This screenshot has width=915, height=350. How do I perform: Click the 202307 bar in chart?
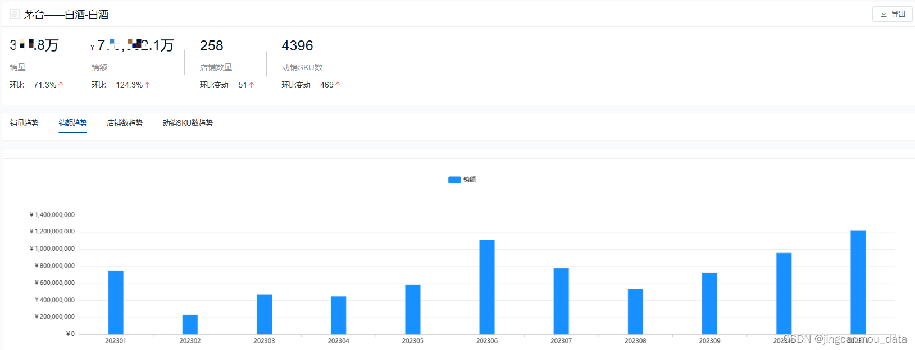pyautogui.click(x=561, y=301)
